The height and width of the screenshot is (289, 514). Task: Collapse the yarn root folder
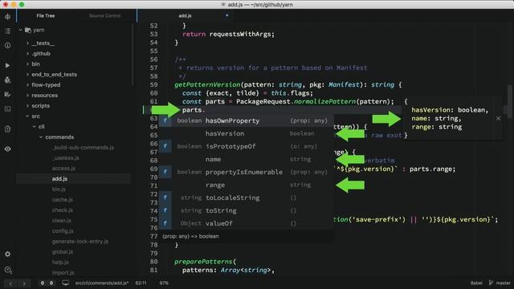point(21,30)
